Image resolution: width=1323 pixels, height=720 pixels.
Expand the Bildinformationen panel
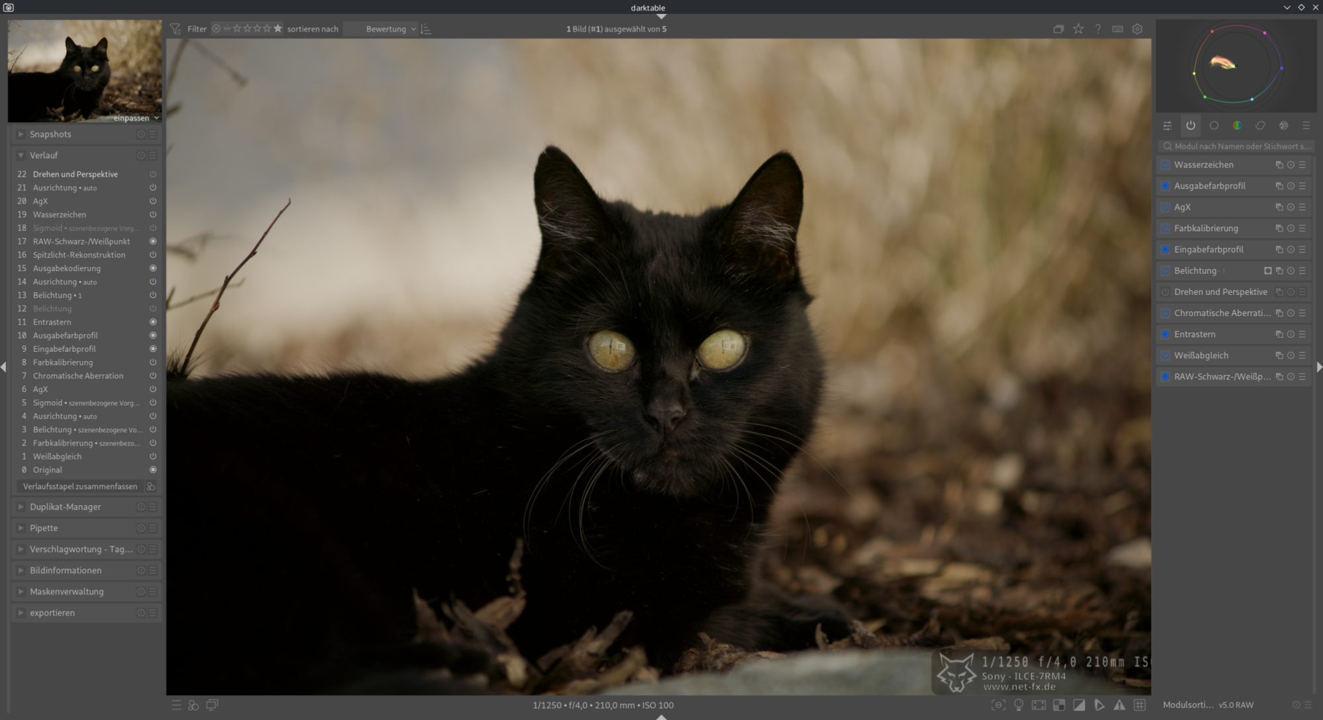(x=65, y=571)
